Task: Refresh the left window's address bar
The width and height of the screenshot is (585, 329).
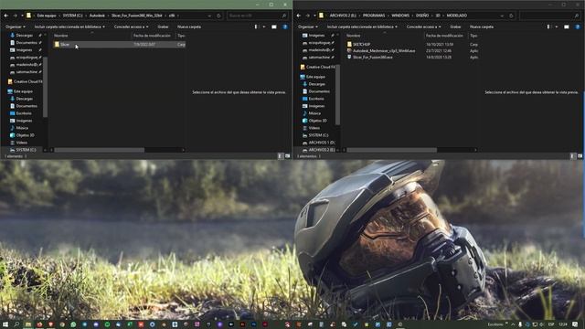Action: [219, 16]
